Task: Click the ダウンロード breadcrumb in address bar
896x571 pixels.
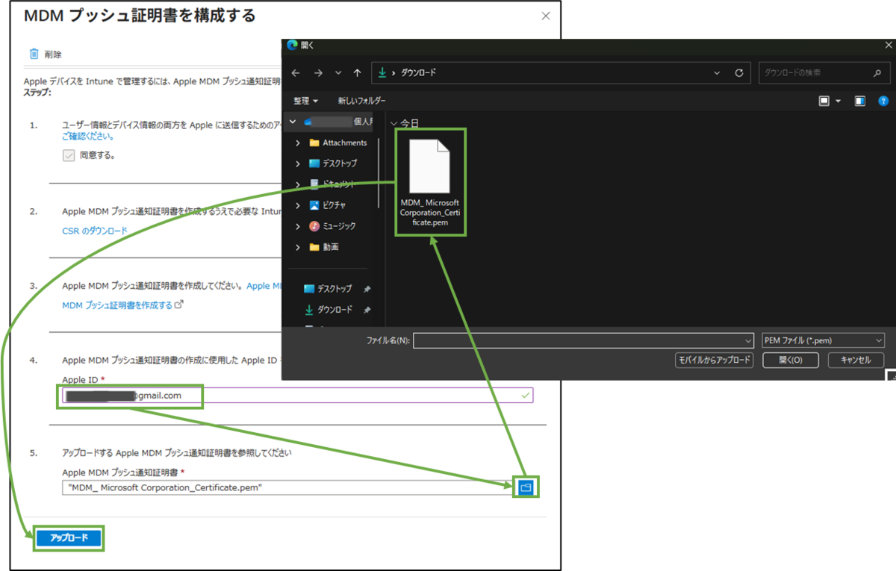Action: [418, 73]
